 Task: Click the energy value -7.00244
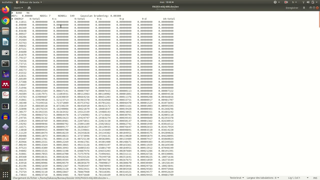20,145
